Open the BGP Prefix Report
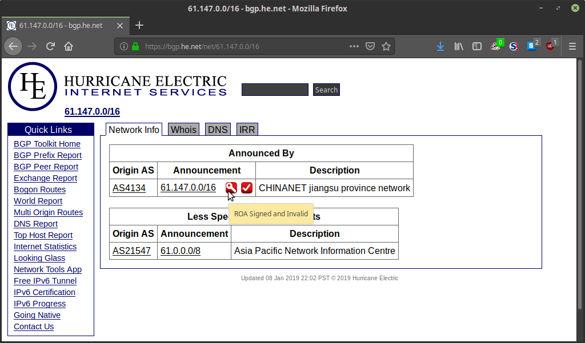This screenshot has width=585, height=343. coord(48,155)
